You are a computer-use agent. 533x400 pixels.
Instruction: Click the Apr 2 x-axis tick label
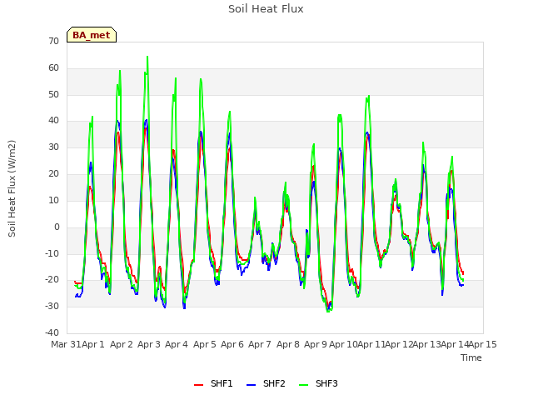pos(122,344)
